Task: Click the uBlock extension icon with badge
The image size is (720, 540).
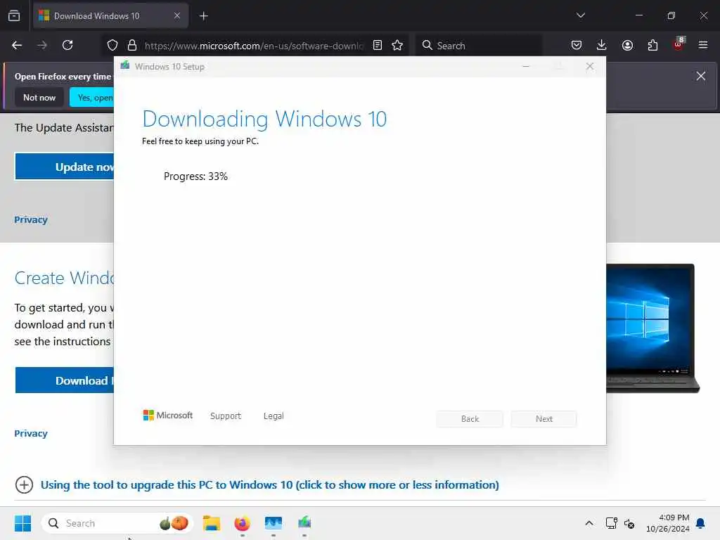Action: pyautogui.click(x=679, y=44)
